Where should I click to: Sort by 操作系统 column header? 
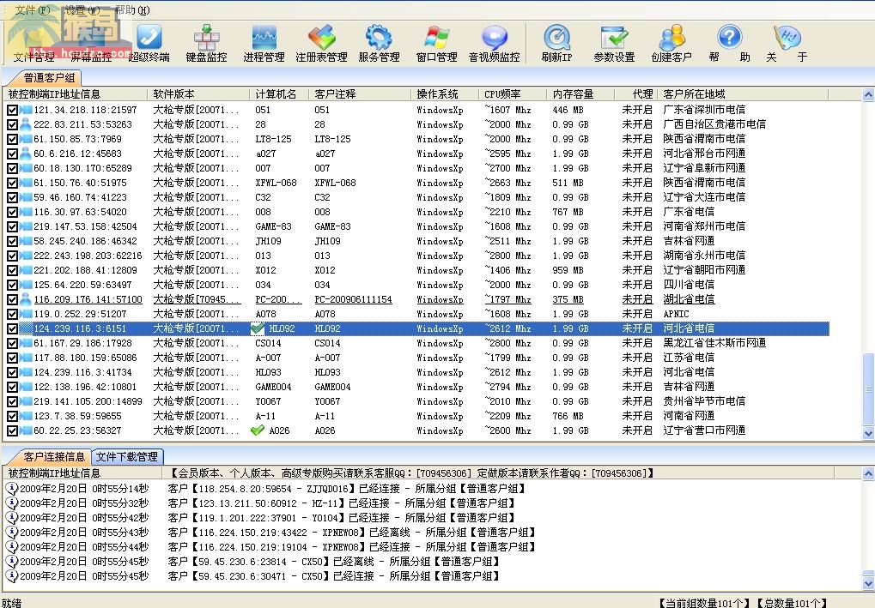click(x=446, y=93)
